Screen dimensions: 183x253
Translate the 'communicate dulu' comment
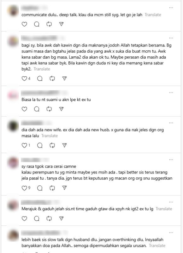[x=153, y=15]
